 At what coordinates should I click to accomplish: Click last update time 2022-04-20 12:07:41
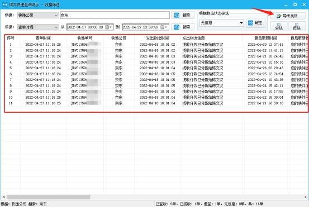265,45
